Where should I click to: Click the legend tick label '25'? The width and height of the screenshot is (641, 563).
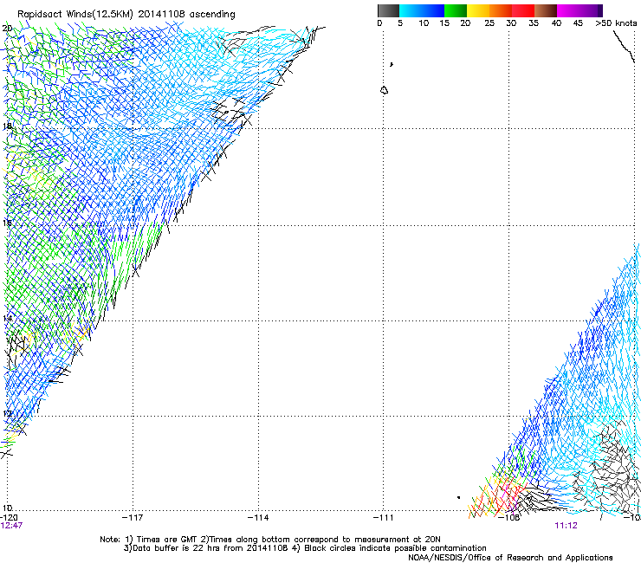point(489,23)
